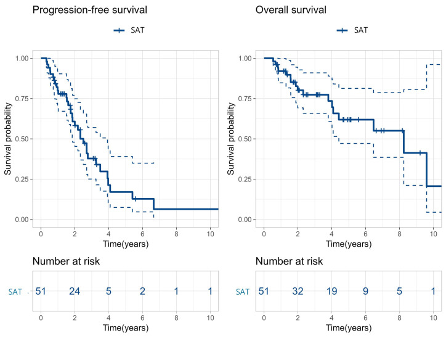446x338 pixels.
Task: Click the 9 value in OS risk table
Action: point(365,291)
